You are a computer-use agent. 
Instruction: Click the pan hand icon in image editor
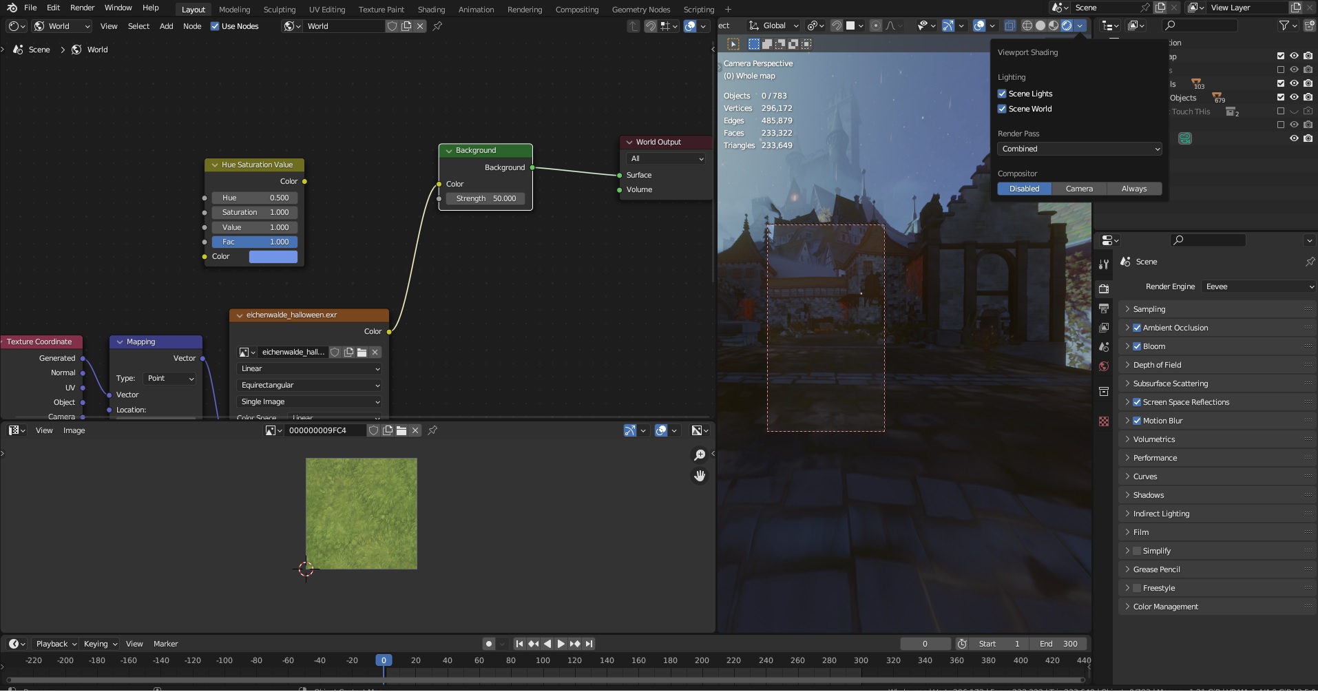[700, 476]
